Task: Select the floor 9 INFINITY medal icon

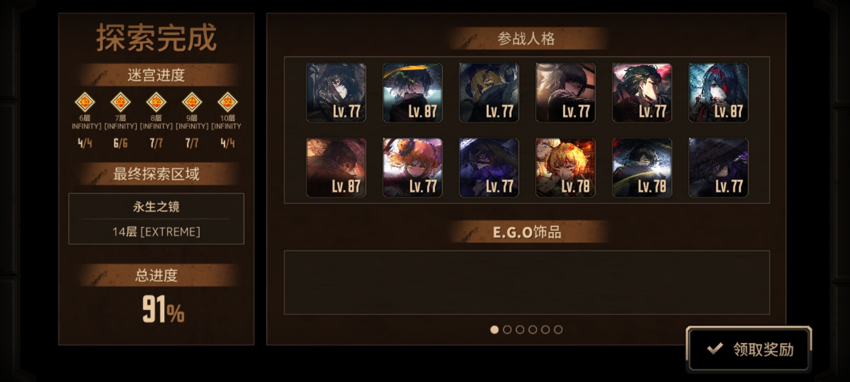Action: [x=192, y=102]
